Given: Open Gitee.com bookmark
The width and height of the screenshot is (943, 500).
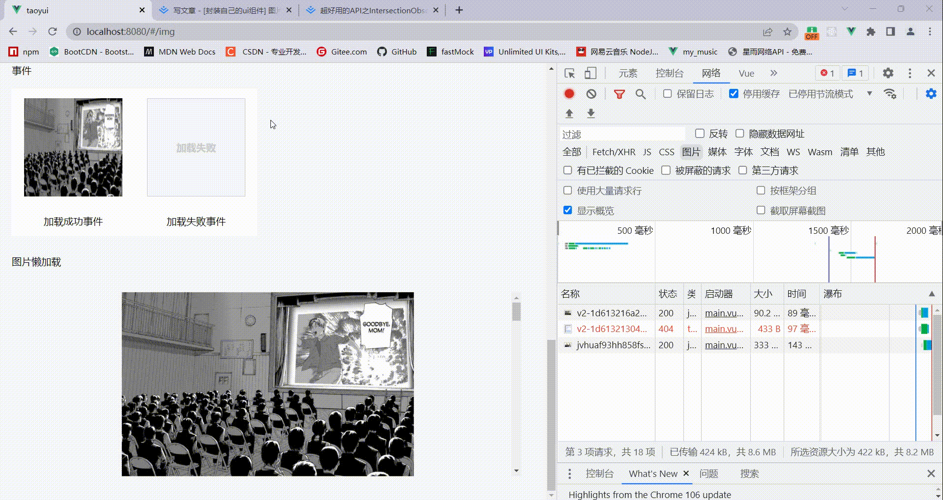Looking at the screenshot, I should coord(342,52).
